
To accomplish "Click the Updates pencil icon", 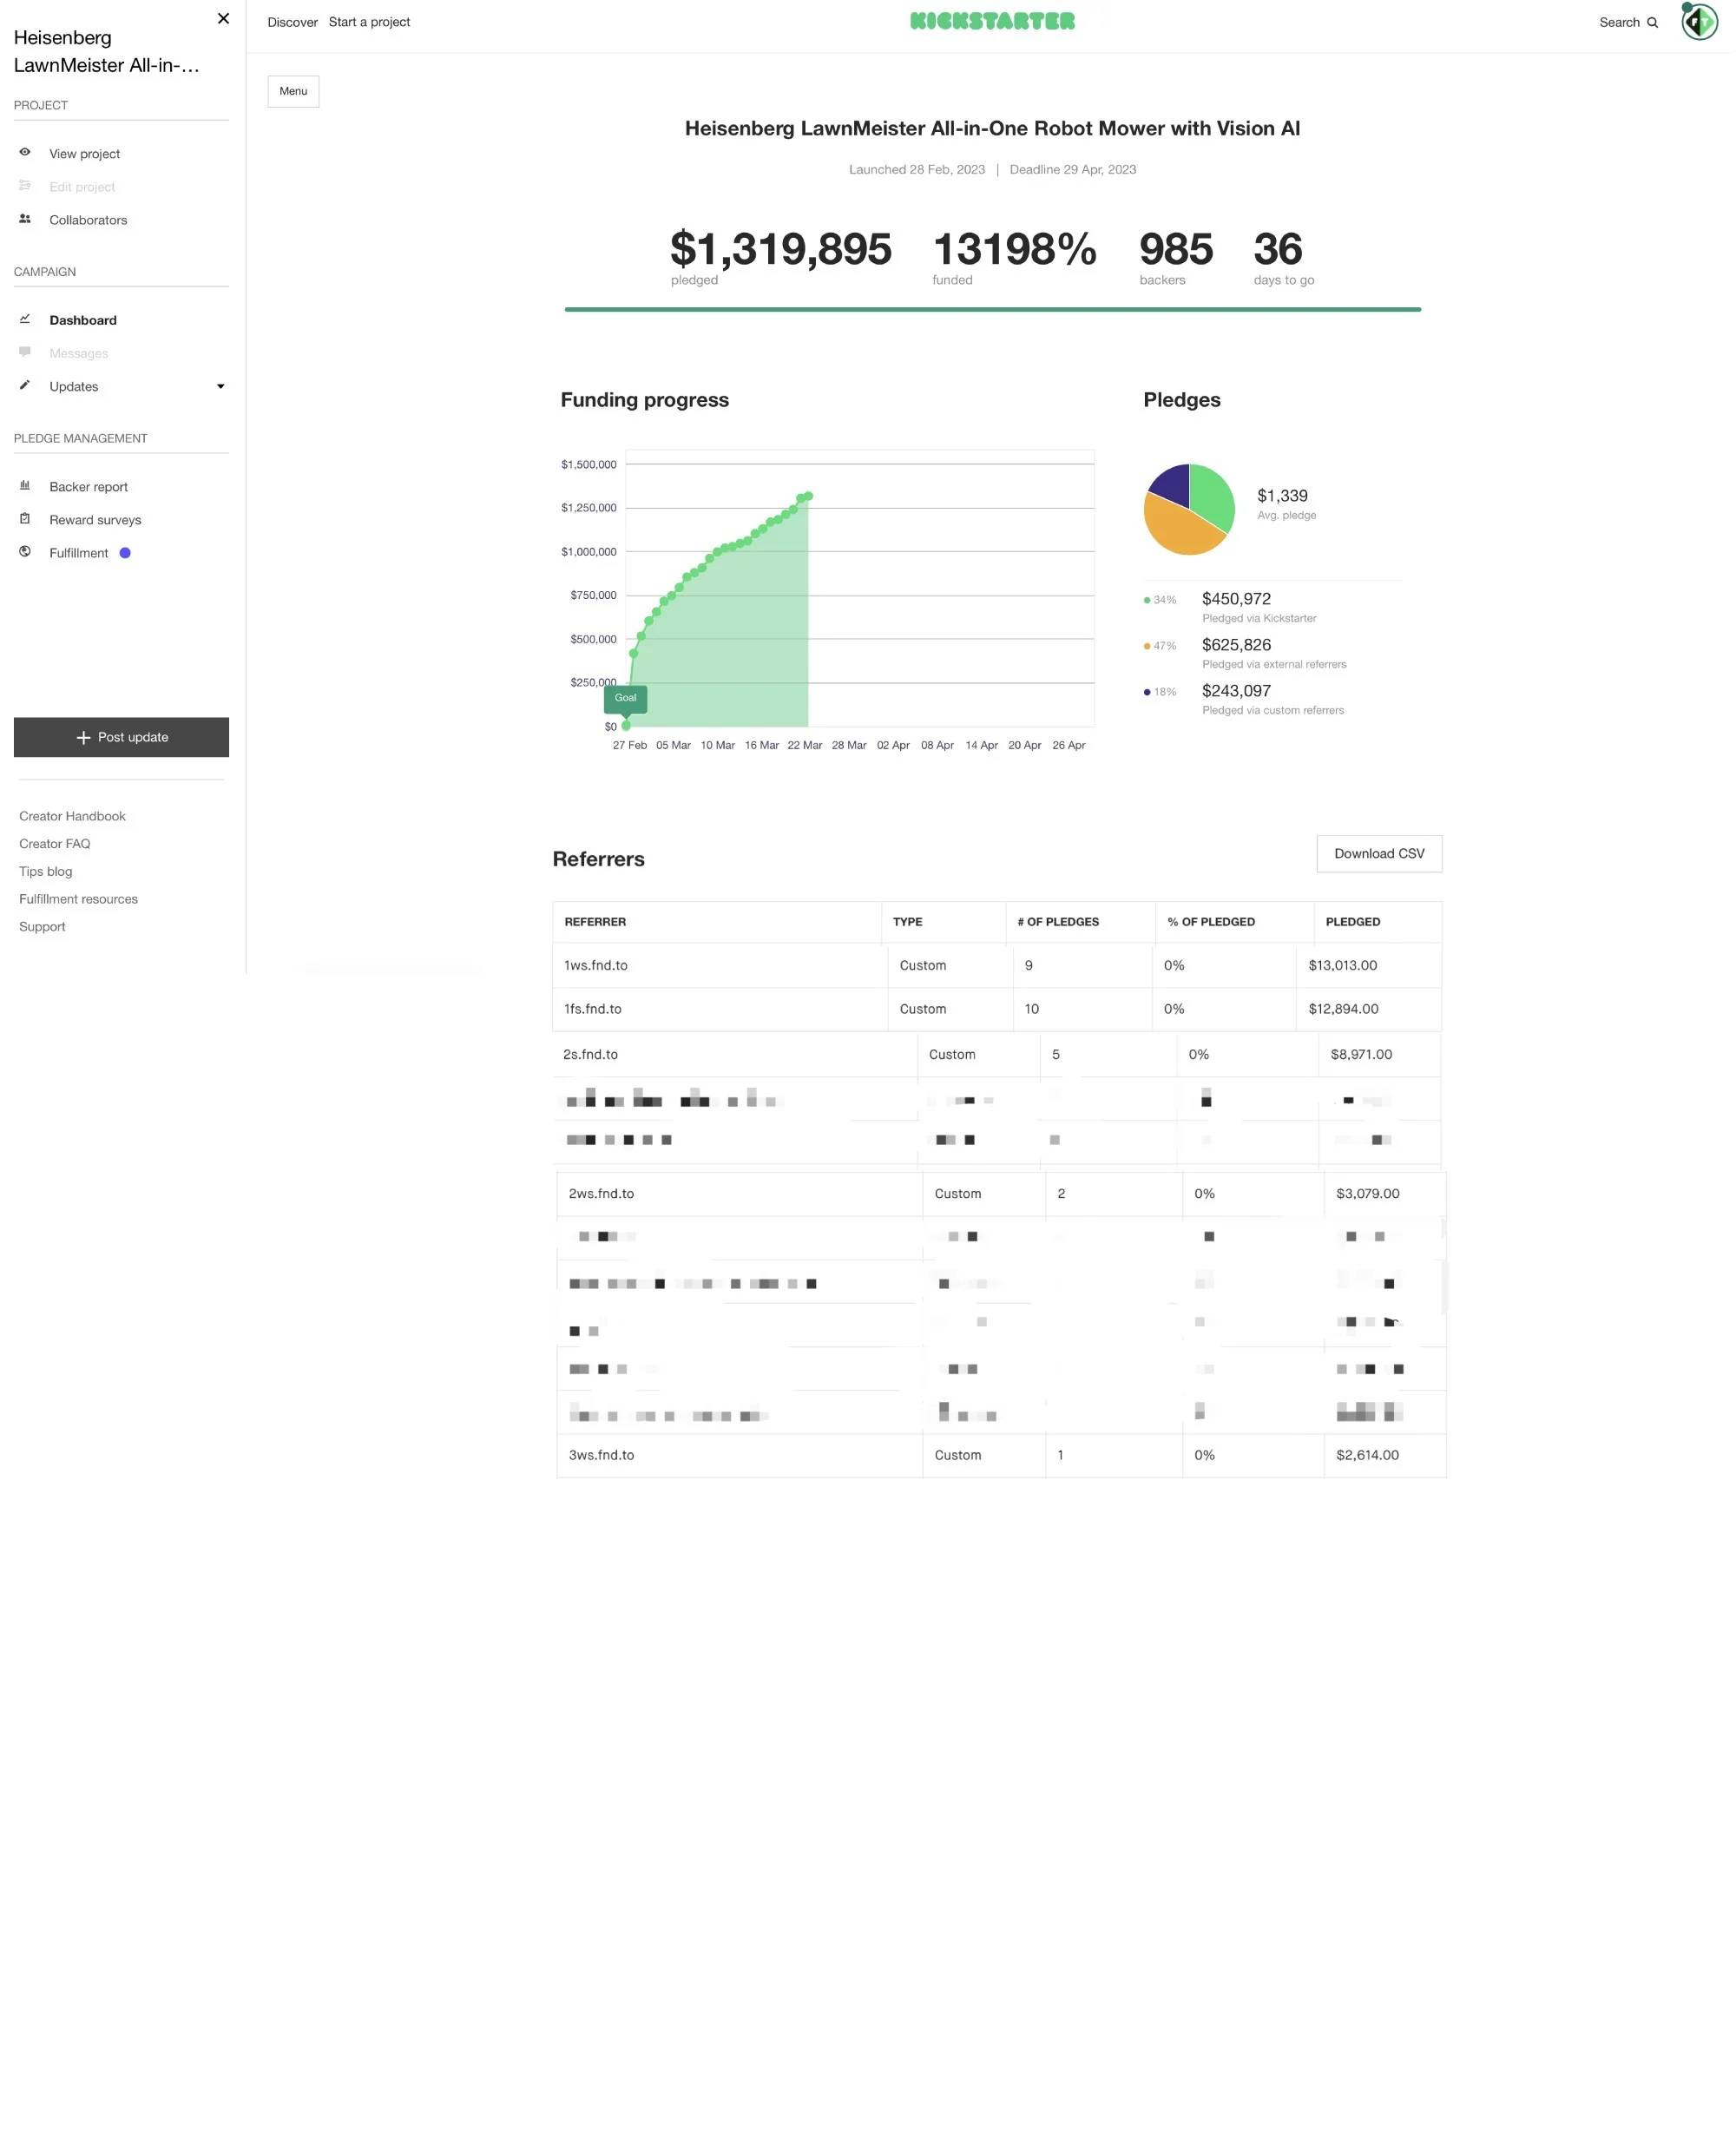I will [x=25, y=385].
